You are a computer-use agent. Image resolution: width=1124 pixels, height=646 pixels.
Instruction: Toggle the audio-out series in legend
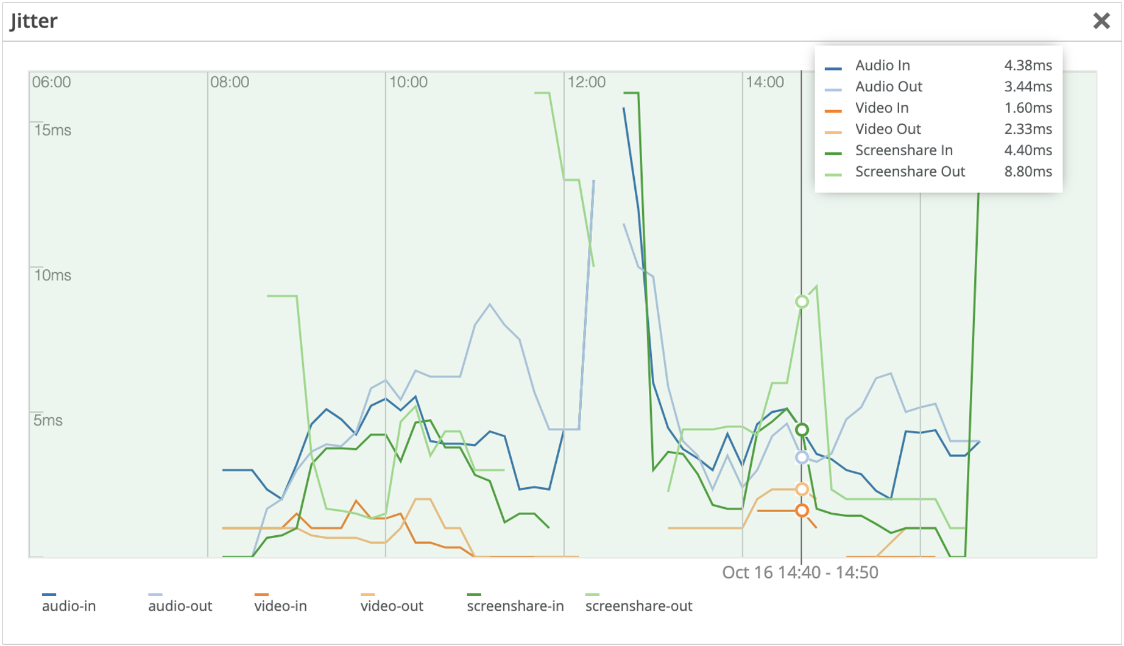(x=180, y=606)
